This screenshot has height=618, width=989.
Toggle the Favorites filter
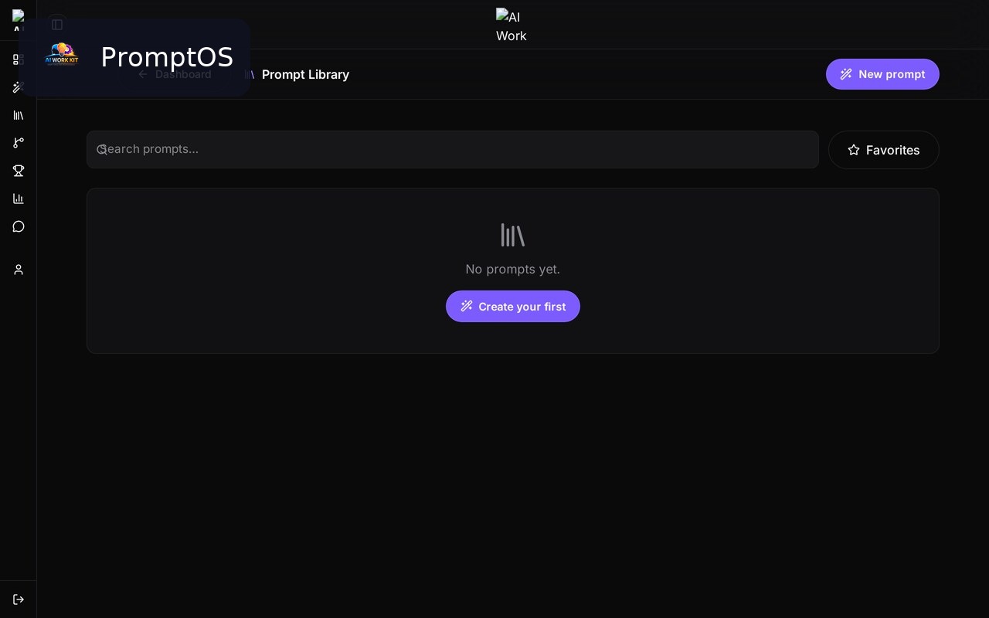click(883, 150)
